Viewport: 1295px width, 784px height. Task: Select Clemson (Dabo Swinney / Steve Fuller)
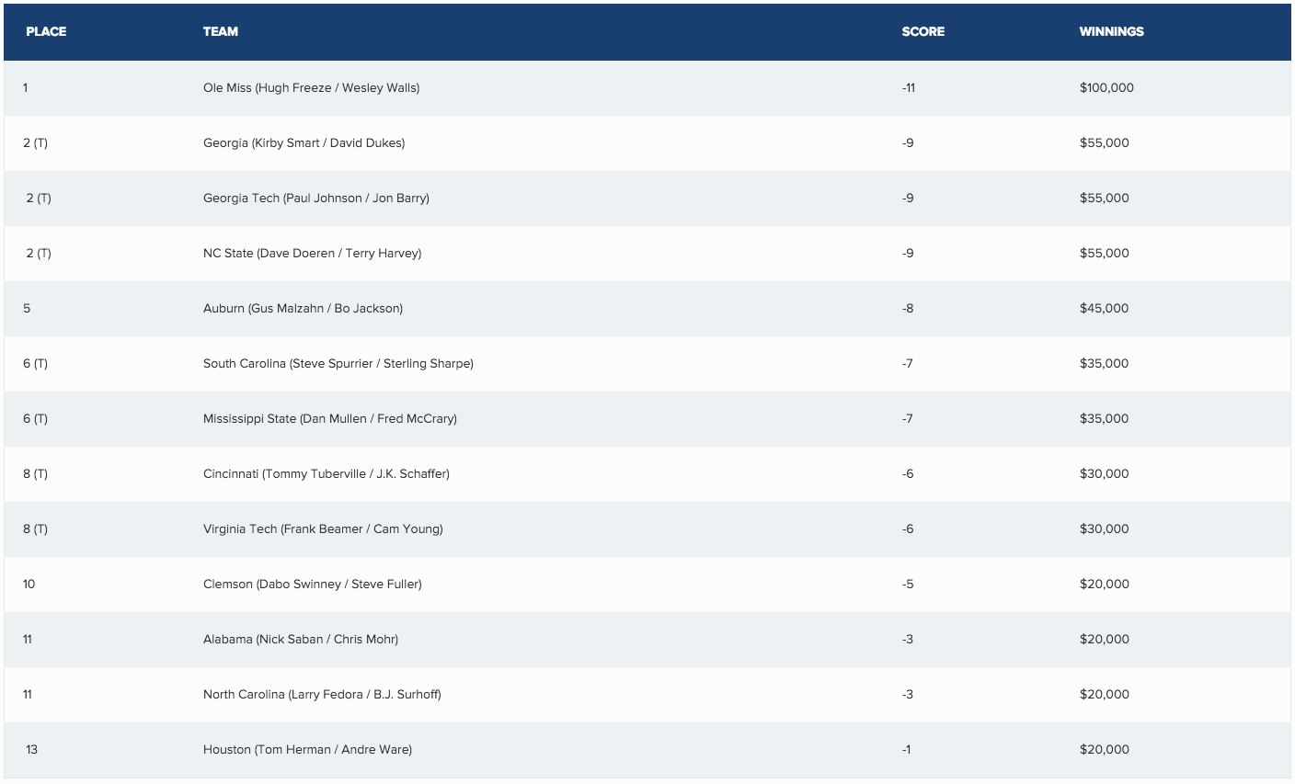[x=313, y=585]
